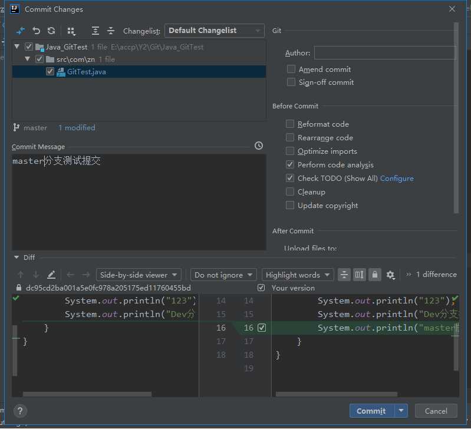Click the Show Diff toolbar icon
This screenshot has width=471, height=429.
(21, 31)
